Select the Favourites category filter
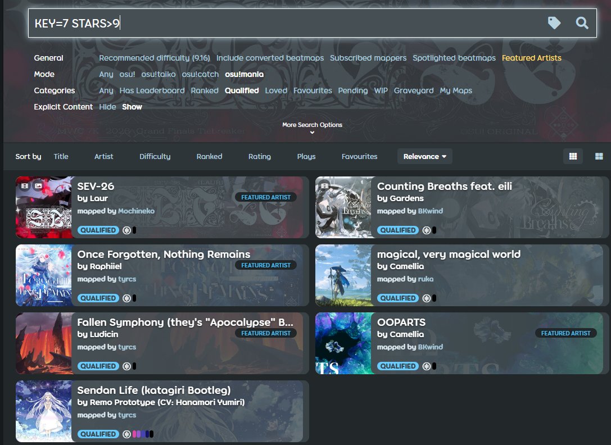This screenshot has height=445, width=611. pyautogui.click(x=313, y=90)
